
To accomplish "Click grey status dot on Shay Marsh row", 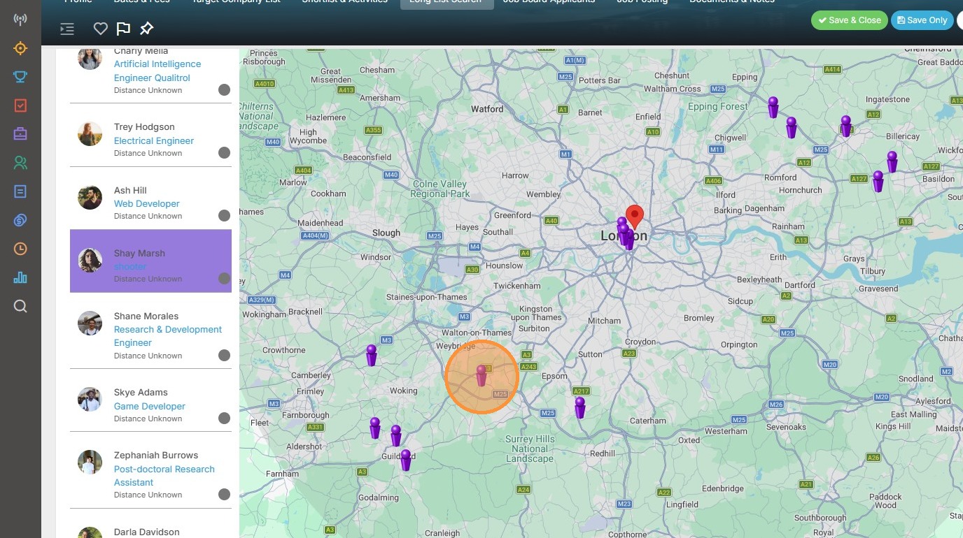I will coord(224,279).
